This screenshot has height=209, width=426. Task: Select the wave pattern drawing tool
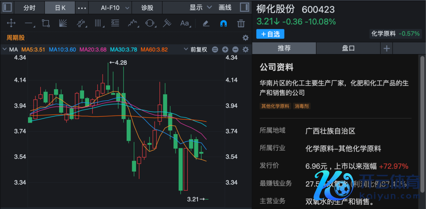(133, 23)
